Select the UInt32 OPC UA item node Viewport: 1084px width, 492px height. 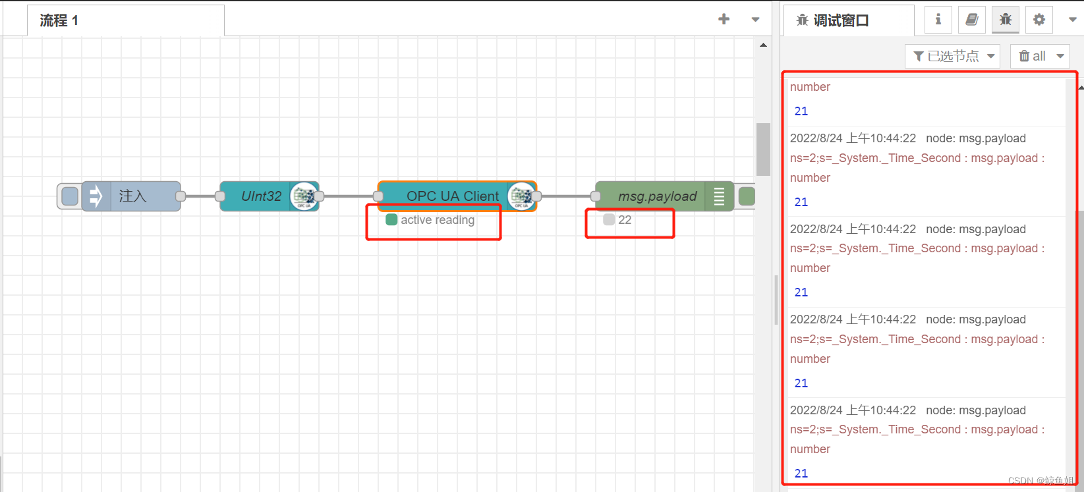click(x=269, y=196)
